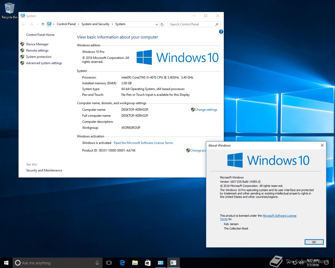
Task: Select System in the breadcrumb
Action: [x=120, y=24]
